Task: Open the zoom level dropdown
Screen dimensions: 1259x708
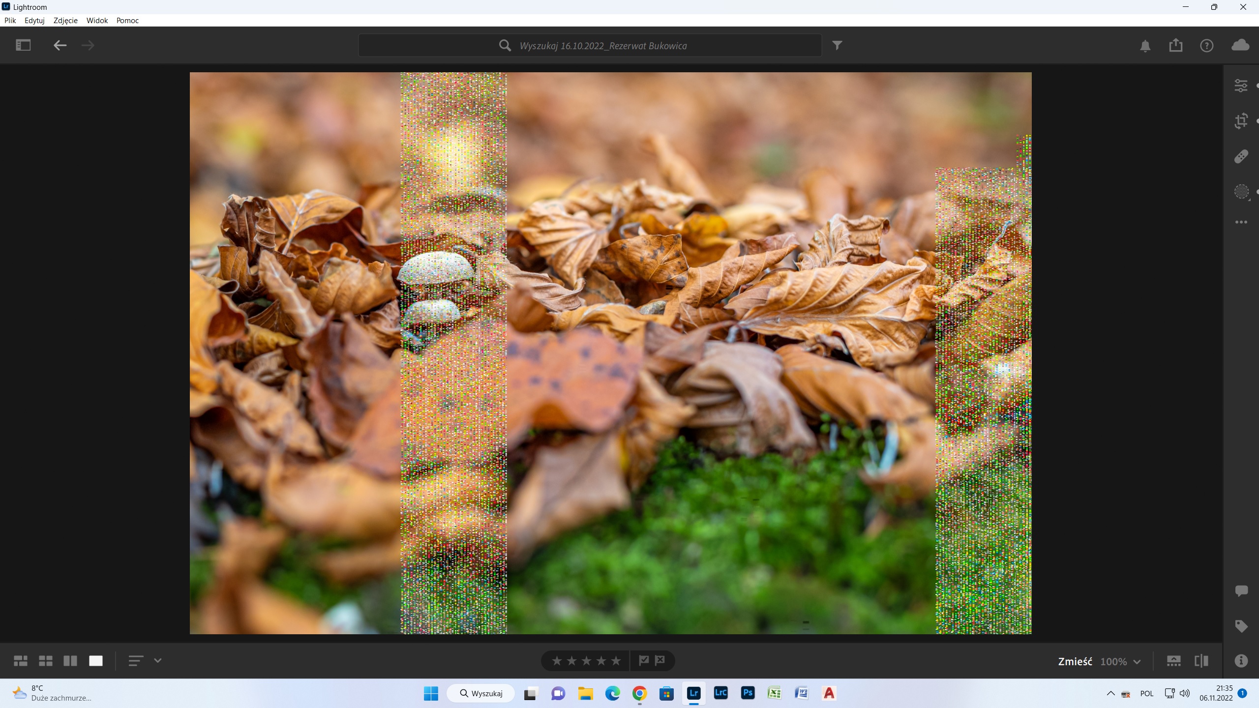Action: tap(1138, 661)
